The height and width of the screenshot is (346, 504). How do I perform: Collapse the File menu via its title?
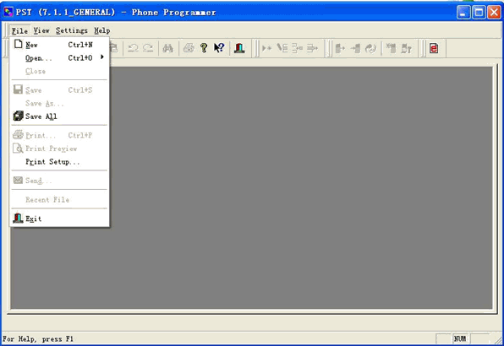click(19, 30)
